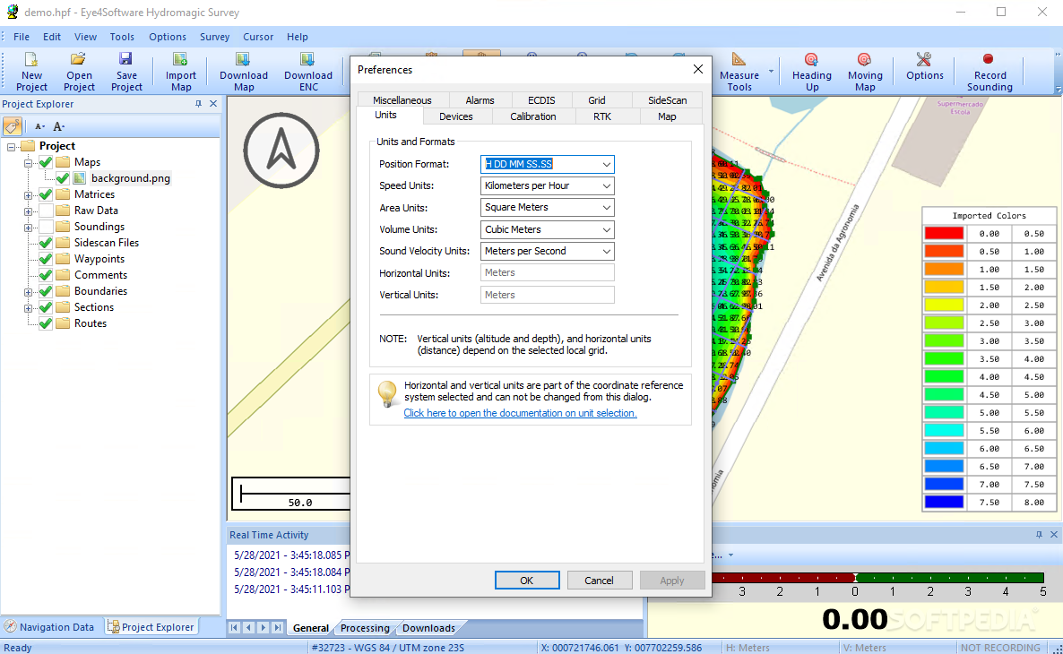Toggle the Matrices checkbox
Screen dimensions: 1063x654
coord(46,194)
